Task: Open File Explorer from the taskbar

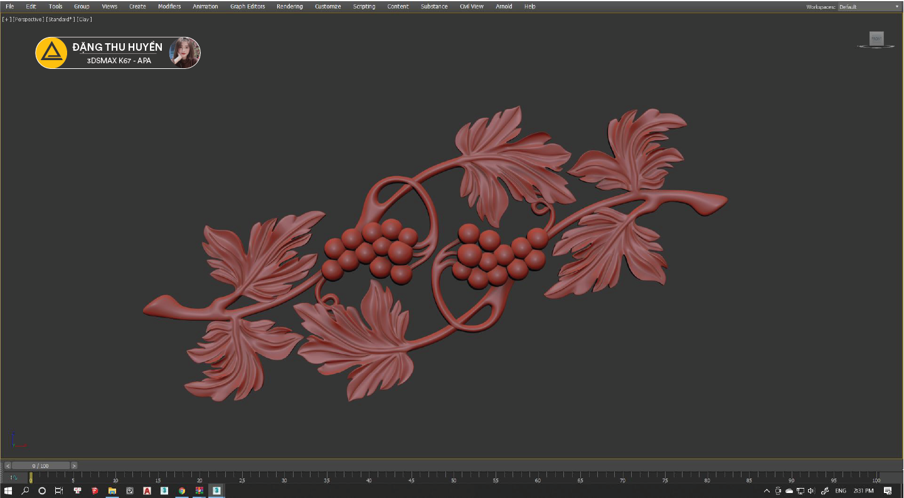Action: (112, 491)
